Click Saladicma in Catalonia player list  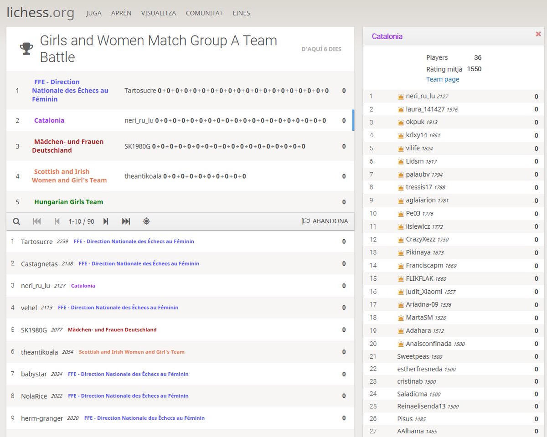click(413, 394)
